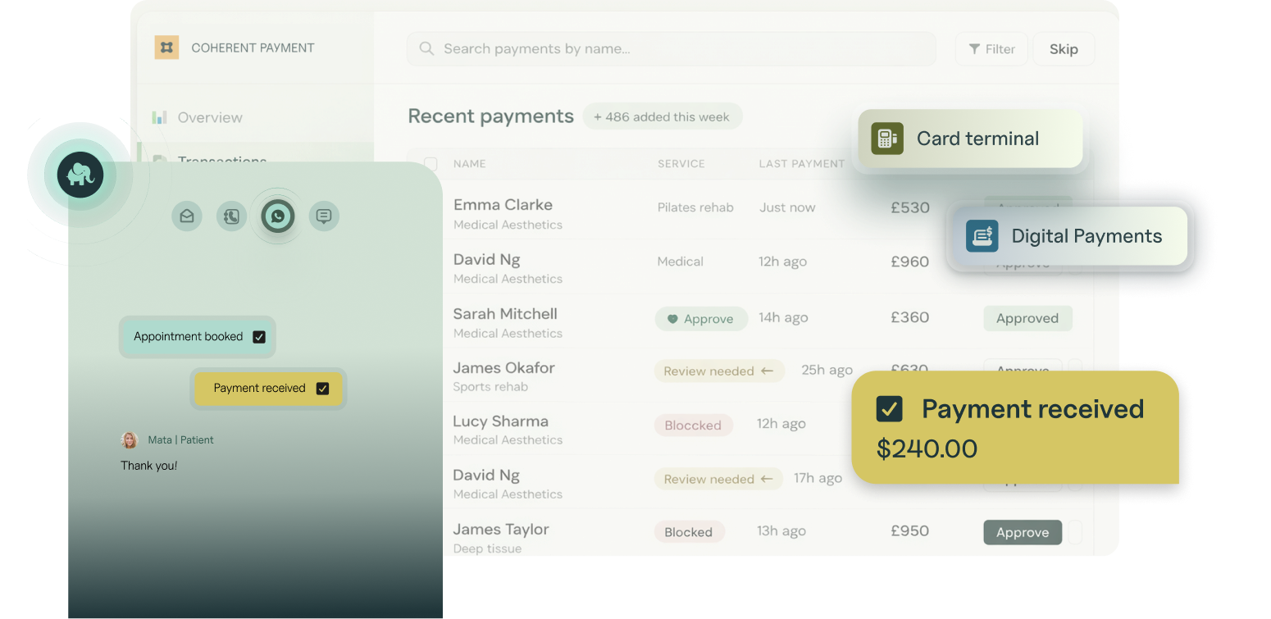
Task: Click the name James Okafor
Action: pyautogui.click(x=504, y=368)
